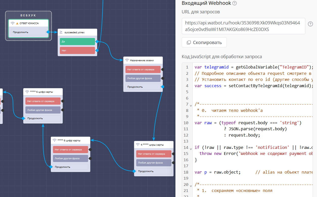Viewport: 317px width, 197px height.
Task: Click "Продолжить" inside ОТВЕТ ЮКАССА node
Action: point(28,32)
